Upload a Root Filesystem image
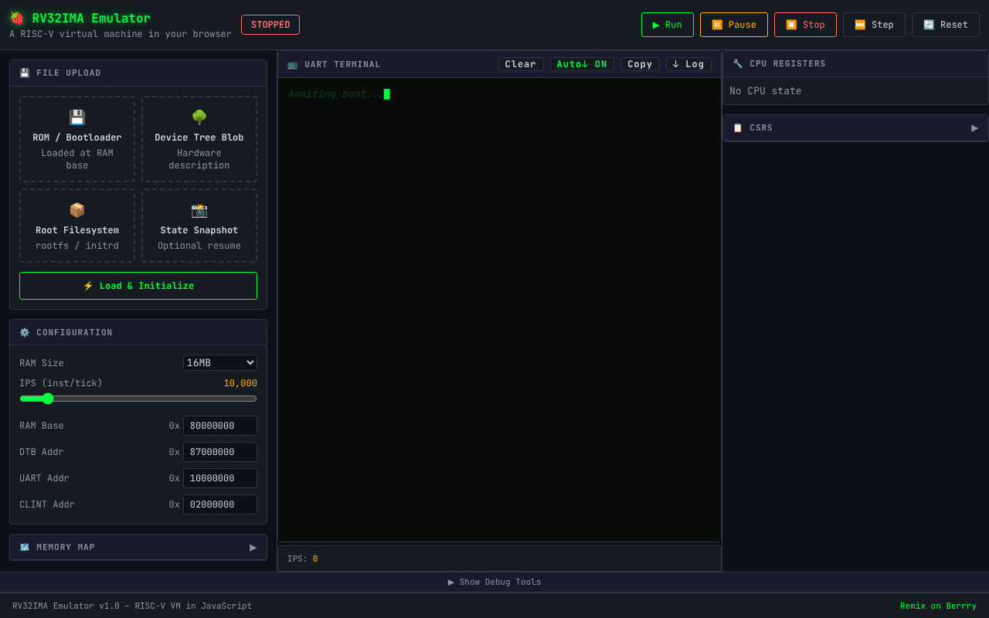Image resolution: width=989 pixels, height=618 pixels. pyautogui.click(x=77, y=226)
